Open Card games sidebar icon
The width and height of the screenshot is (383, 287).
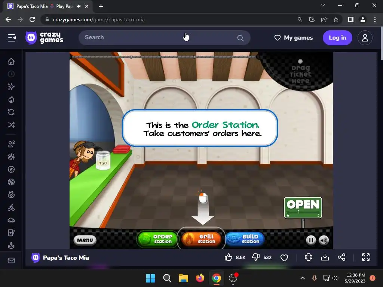(x=11, y=233)
